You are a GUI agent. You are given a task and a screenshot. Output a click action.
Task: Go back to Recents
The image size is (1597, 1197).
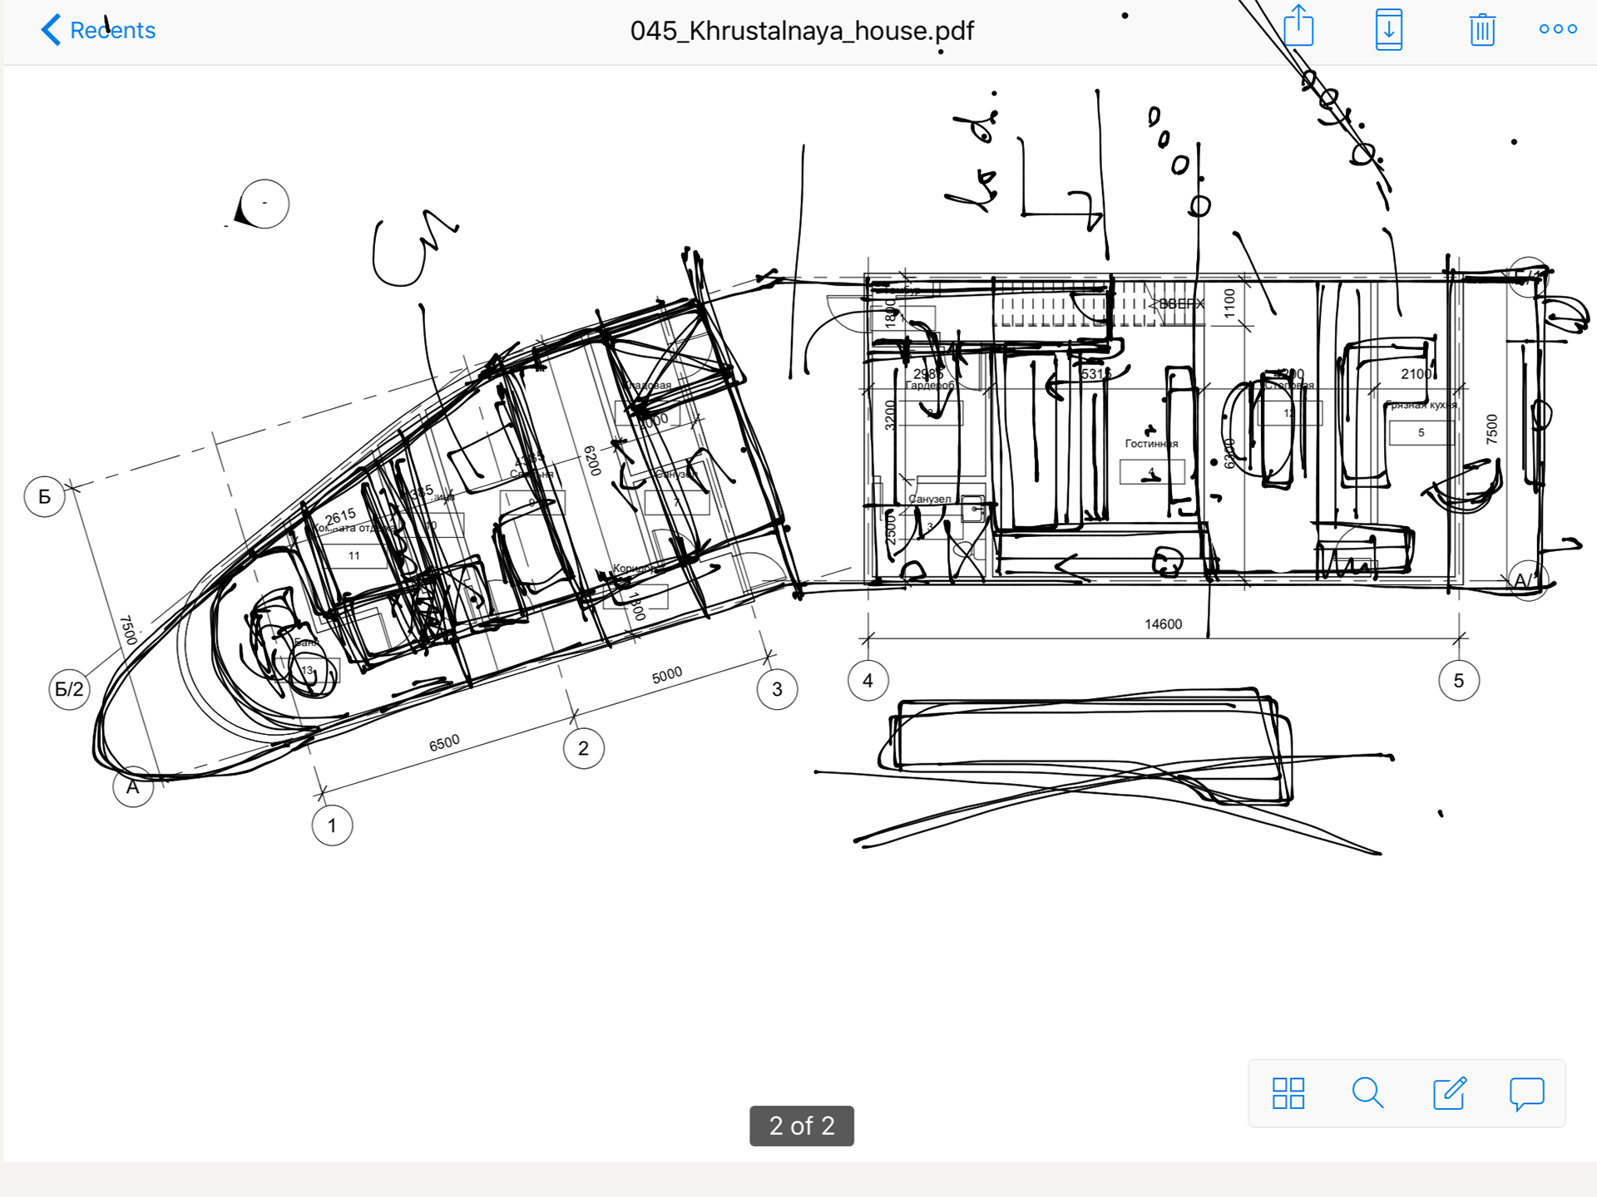click(x=98, y=30)
